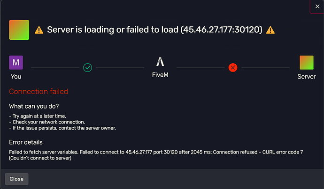Viewport: 324px width, 189px height.
Task: Click the green checkmark status icon
Action: (87, 68)
